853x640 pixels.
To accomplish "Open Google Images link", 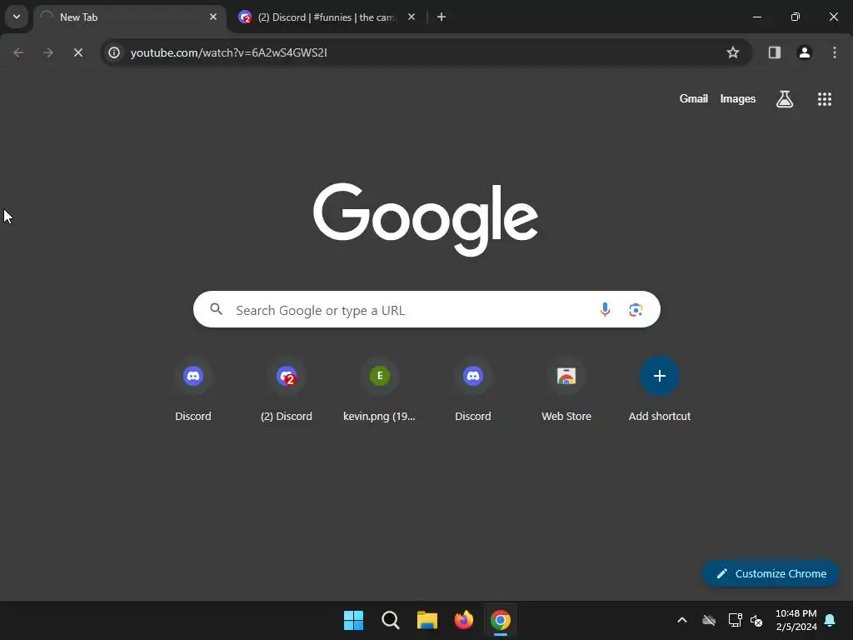I will coord(738,98).
